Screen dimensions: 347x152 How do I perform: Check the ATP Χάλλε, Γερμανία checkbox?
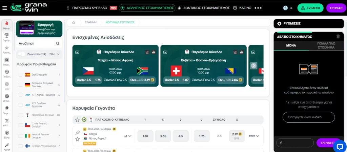20,95
